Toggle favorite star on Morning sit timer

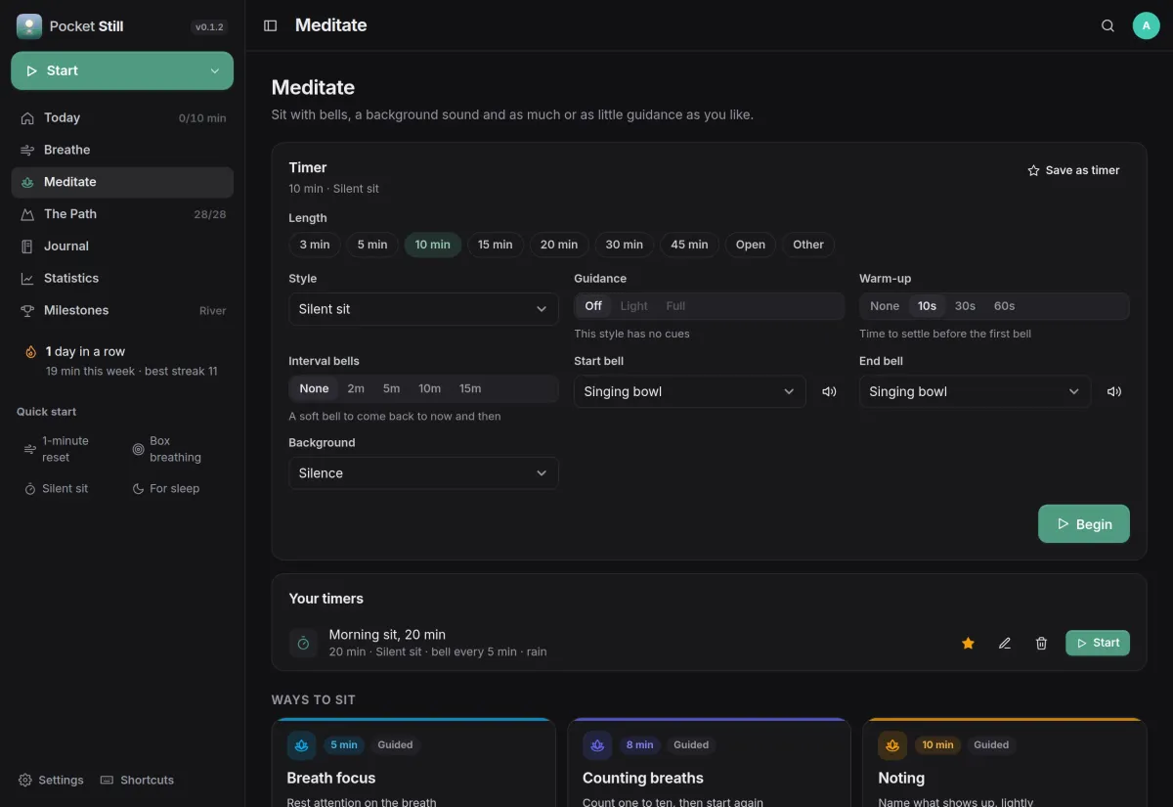(968, 643)
